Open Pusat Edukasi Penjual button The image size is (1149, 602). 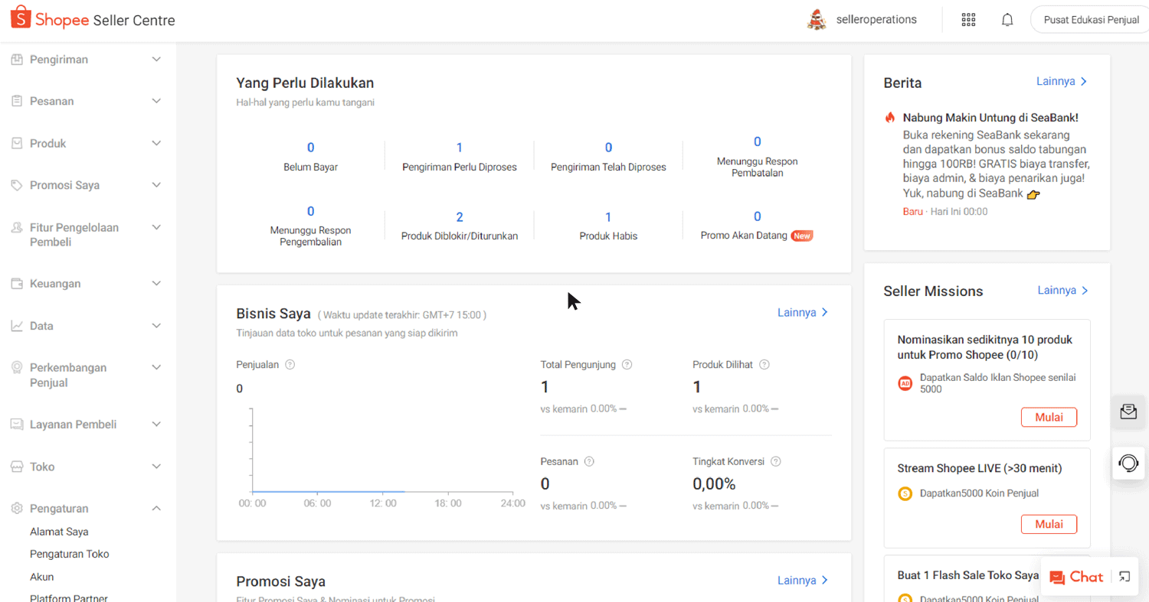click(x=1091, y=20)
